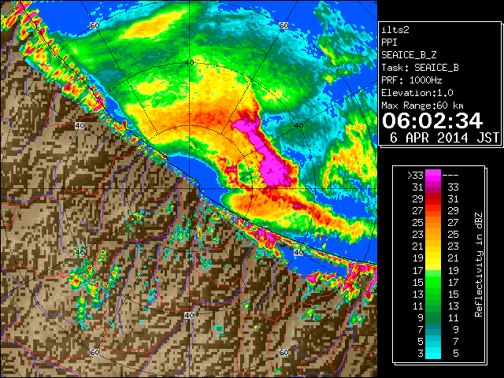The image size is (504, 378).
Task: Click the '---' legend upper bound label
Action: coord(450,176)
